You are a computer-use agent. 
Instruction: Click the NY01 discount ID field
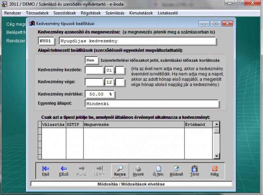click(x=47, y=41)
